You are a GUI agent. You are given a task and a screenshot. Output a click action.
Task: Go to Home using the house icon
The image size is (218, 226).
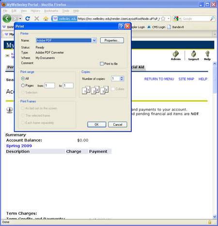(x=46, y=18)
